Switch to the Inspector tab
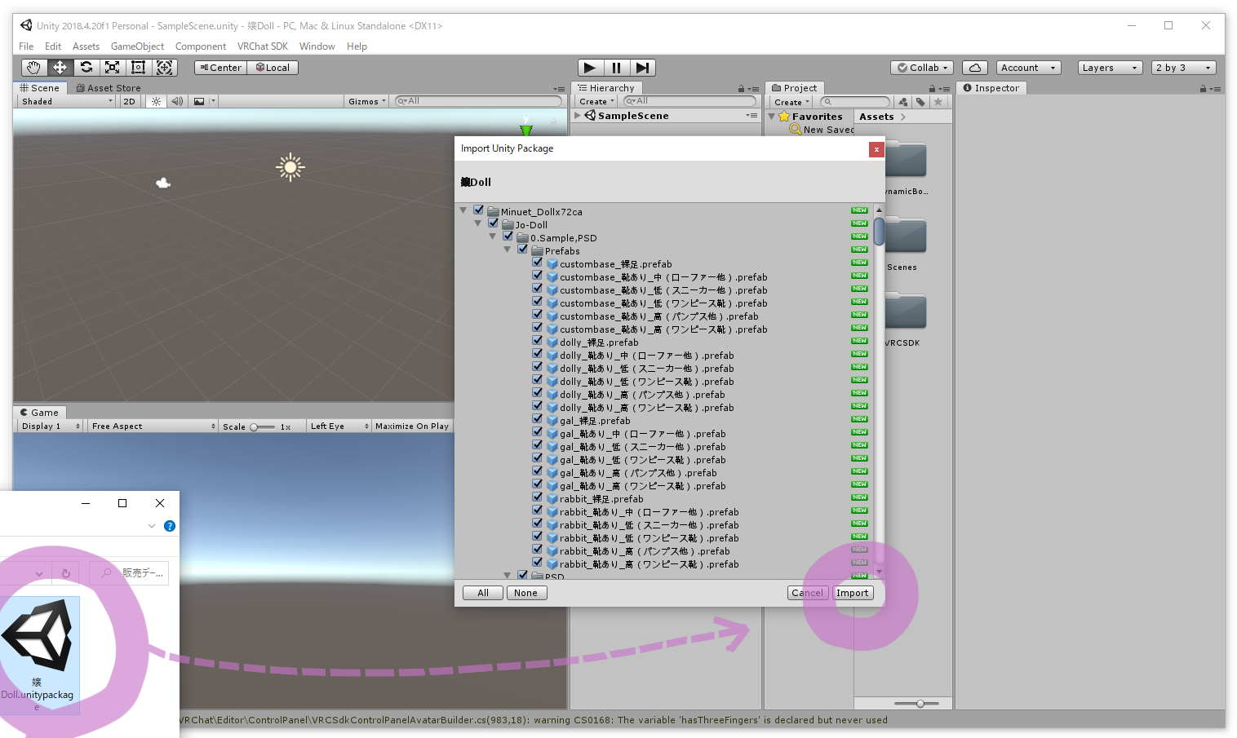Image resolution: width=1237 pixels, height=738 pixels. 991,88
